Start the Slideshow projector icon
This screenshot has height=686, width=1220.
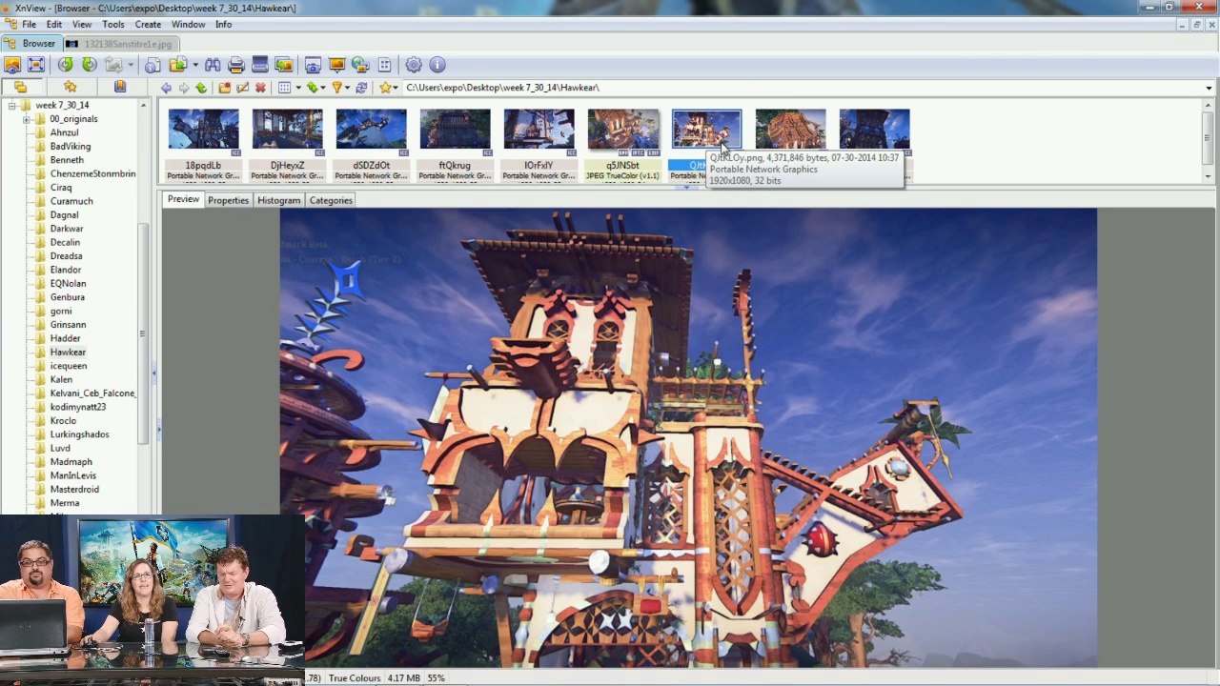336,65
